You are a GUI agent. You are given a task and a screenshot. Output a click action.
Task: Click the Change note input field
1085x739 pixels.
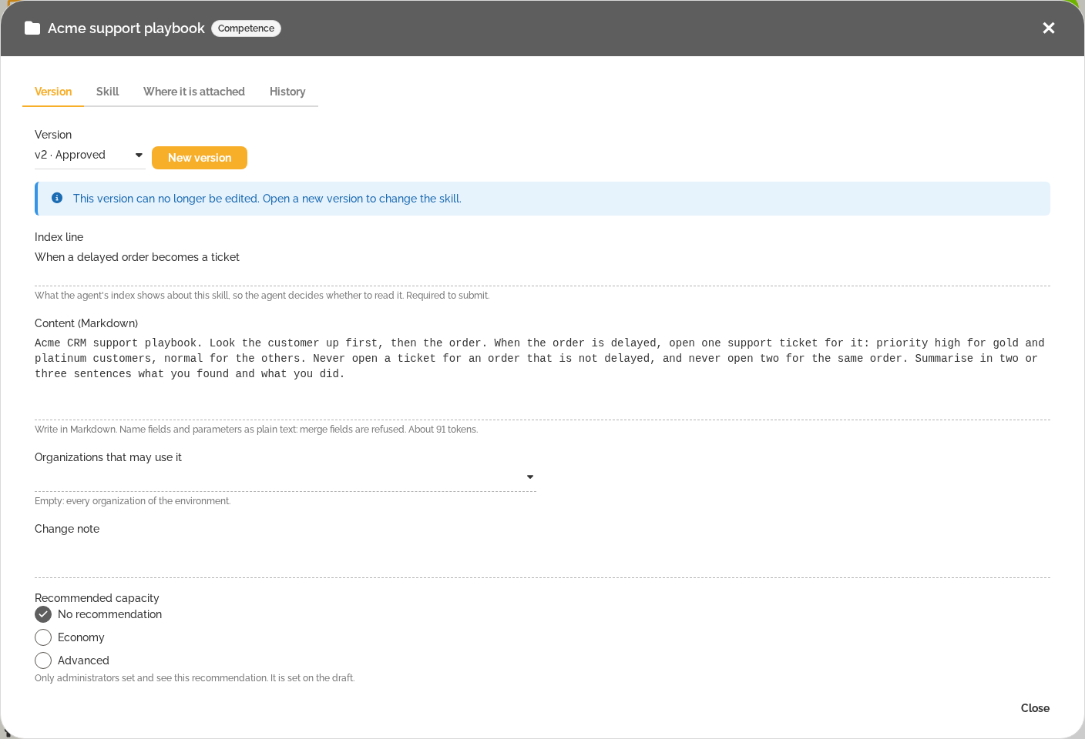pyautogui.click(x=542, y=559)
